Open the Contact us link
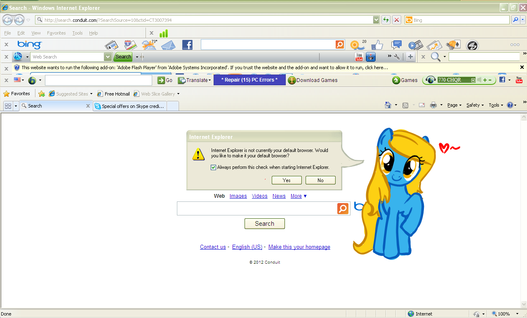527x318 pixels. [213, 247]
